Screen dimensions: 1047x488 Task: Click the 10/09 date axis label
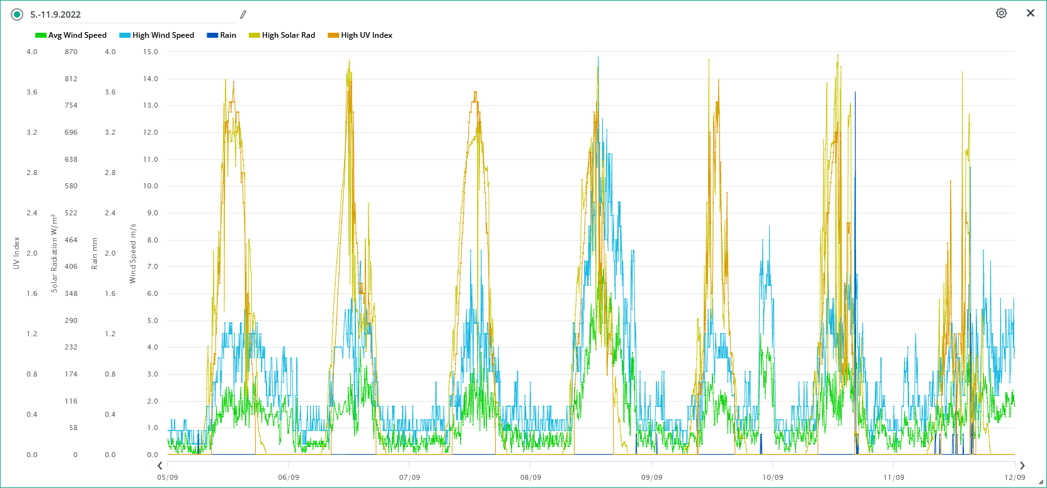772,477
